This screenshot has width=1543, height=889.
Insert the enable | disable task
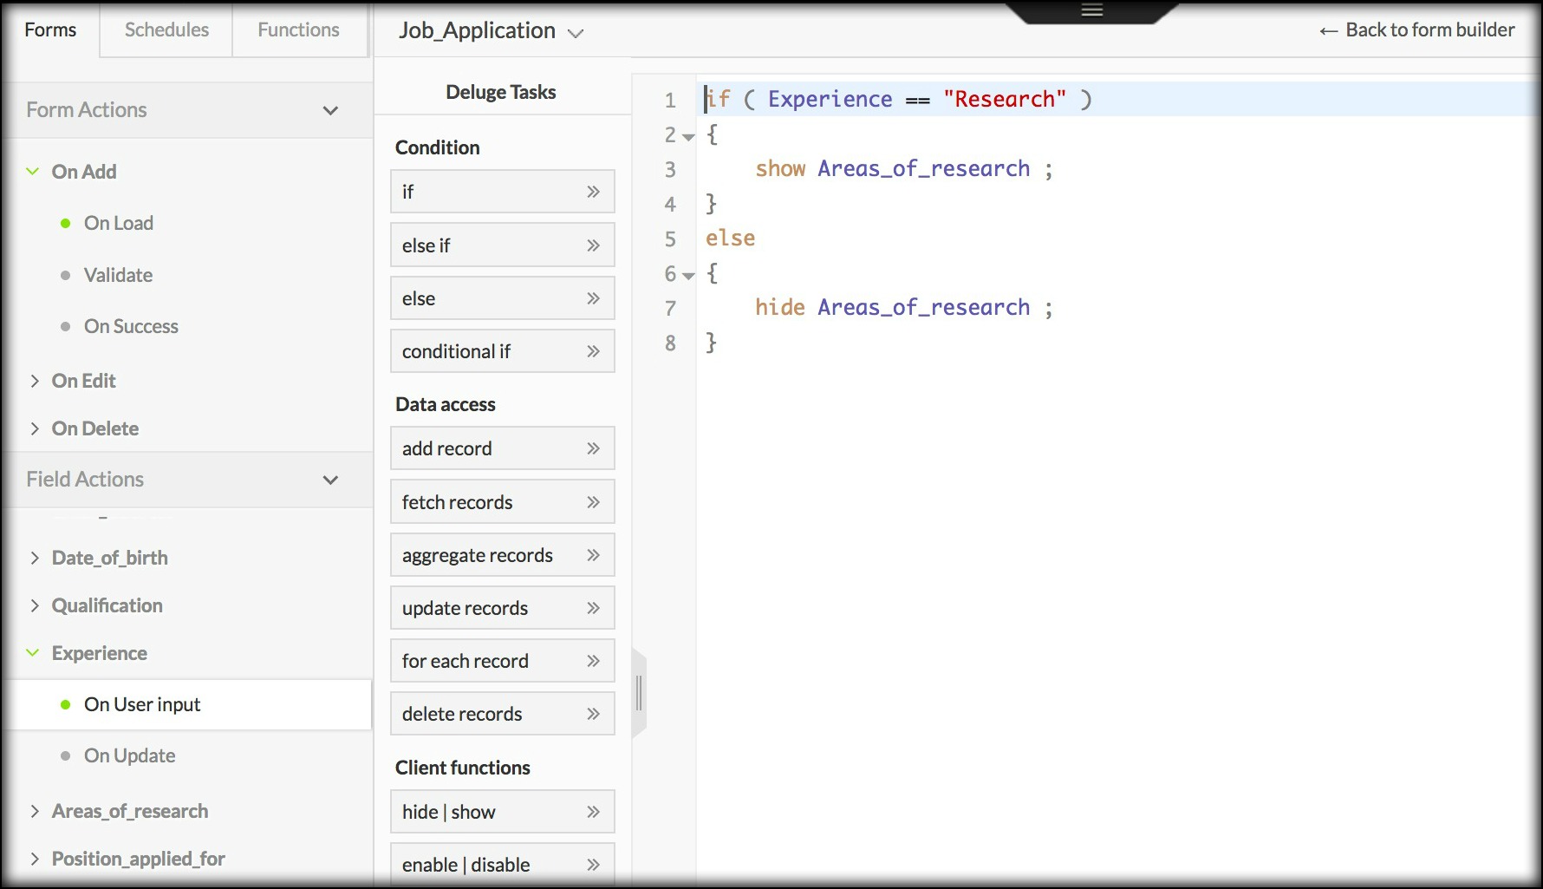click(502, 865)
